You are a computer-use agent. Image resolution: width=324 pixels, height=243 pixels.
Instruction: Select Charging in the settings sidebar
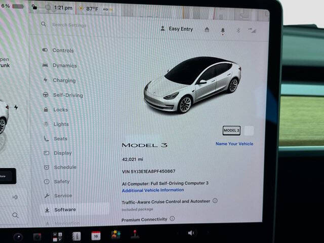[60, 80]
